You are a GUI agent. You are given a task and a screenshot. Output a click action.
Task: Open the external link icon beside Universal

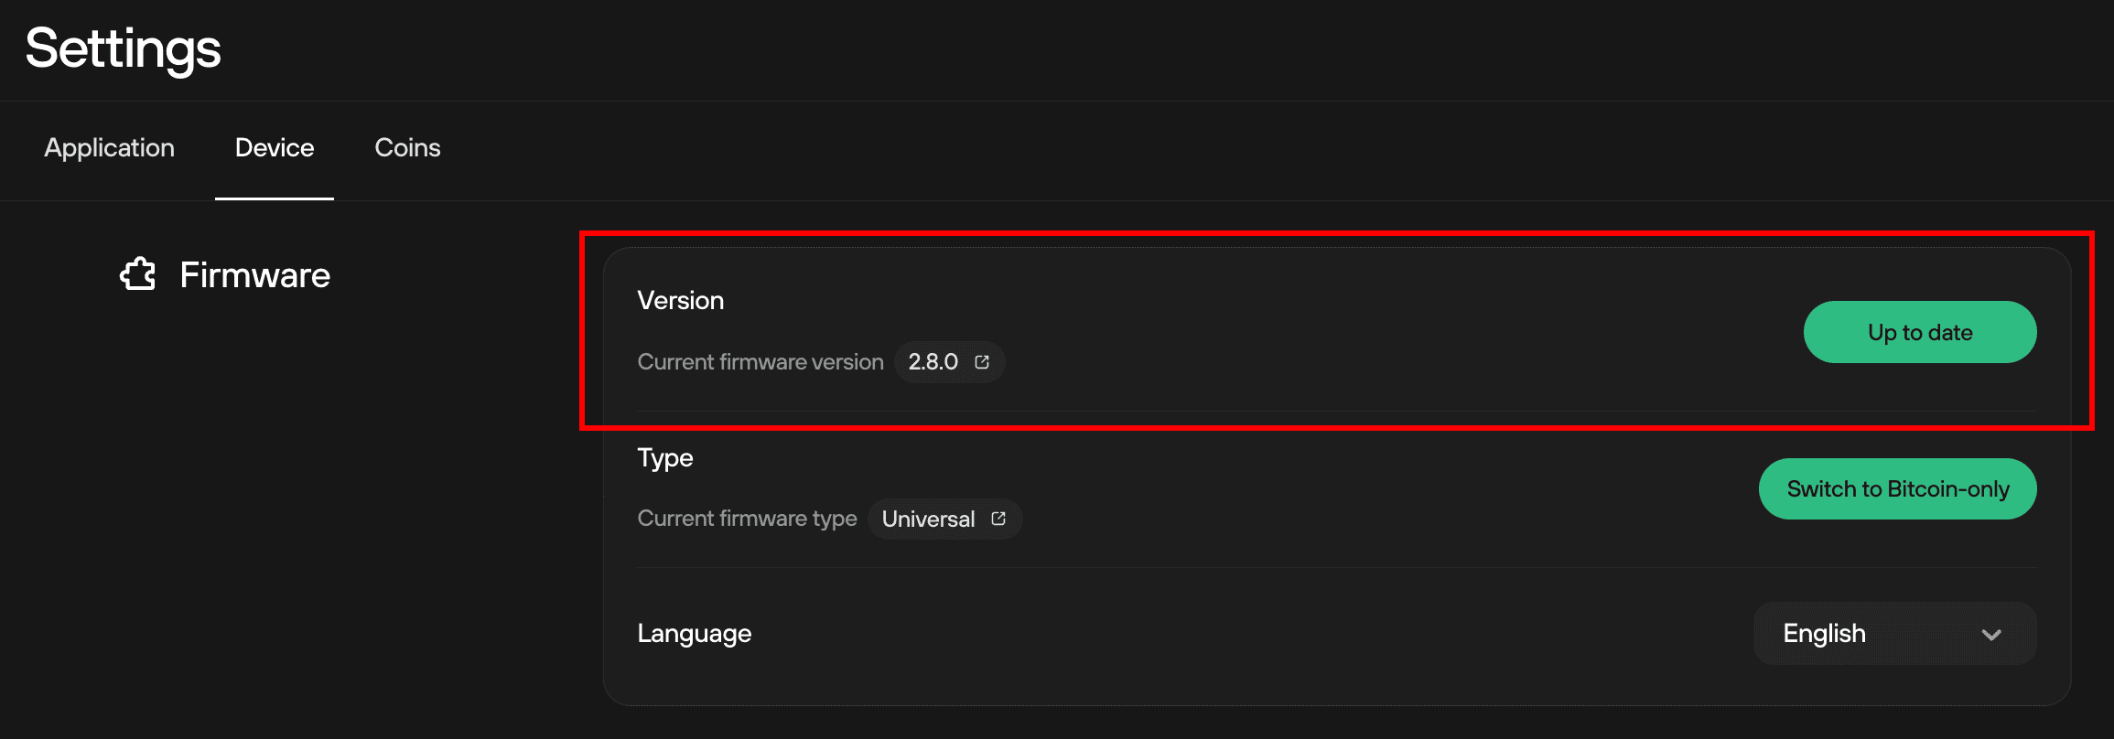[998, 519]
